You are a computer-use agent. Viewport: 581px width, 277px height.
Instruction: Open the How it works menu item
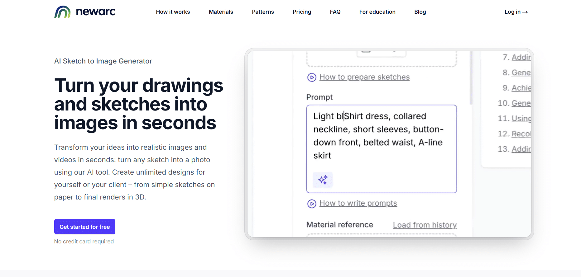pos(173,12)
